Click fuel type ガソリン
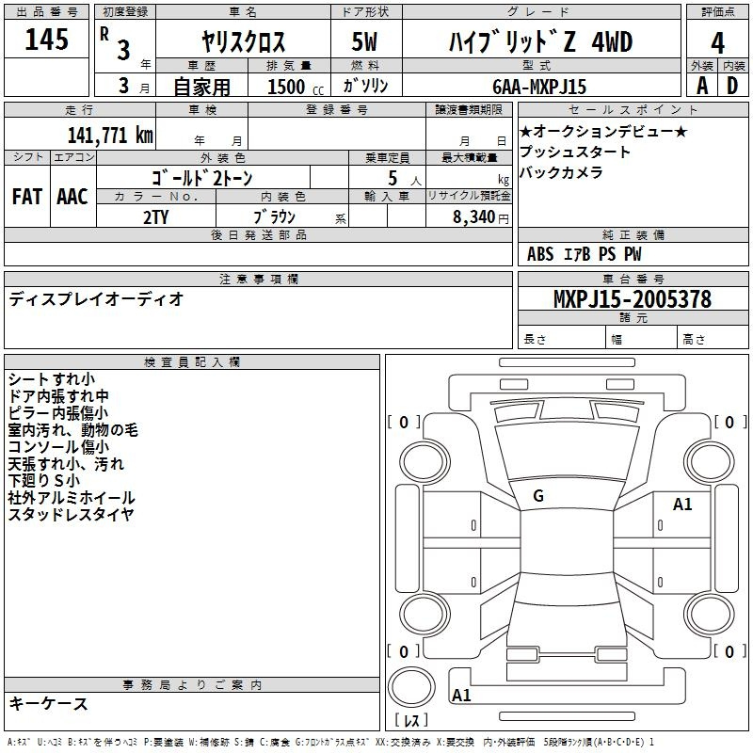Screen dimensions: 753x753 click(x=365, y=86)
